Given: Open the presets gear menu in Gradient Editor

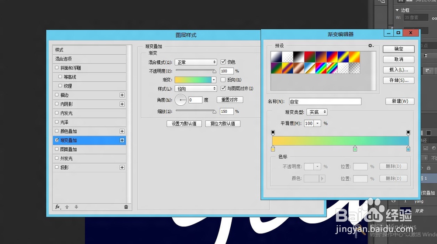Looking at the screenshot, I should click(x=371, y=45).
